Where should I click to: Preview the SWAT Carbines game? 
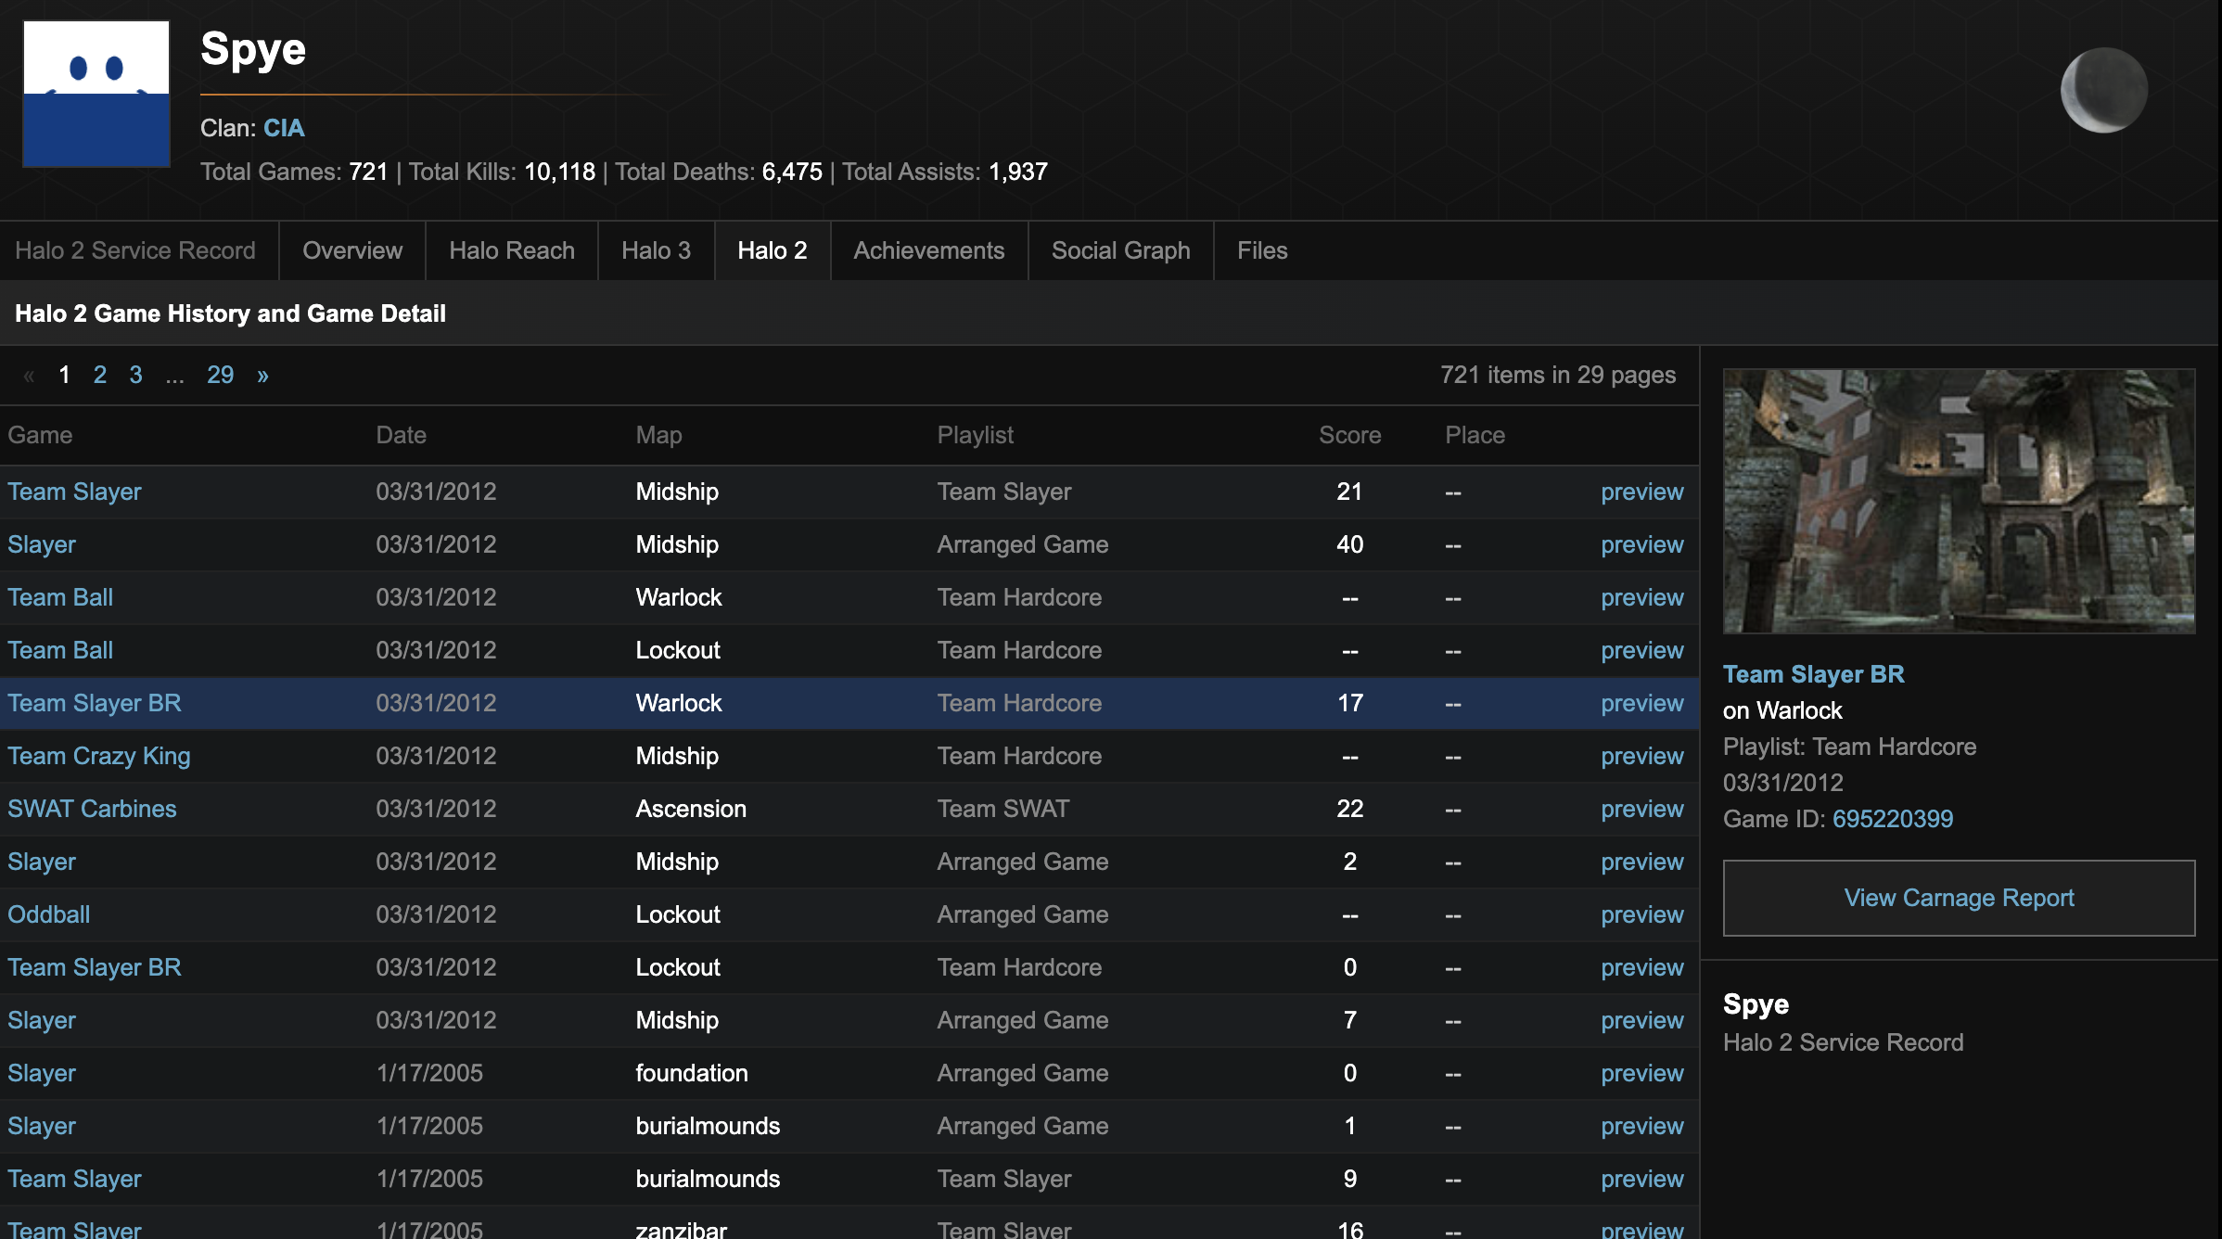[1641, 808]
